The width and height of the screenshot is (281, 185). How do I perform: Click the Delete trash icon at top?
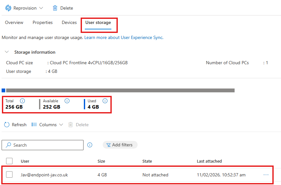55,8
